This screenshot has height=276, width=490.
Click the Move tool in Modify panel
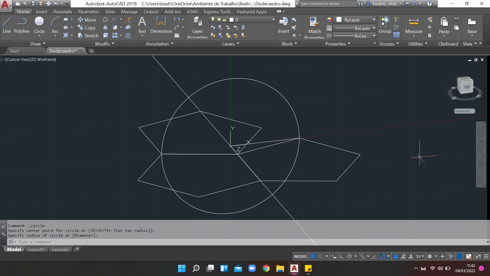point(88,19)
